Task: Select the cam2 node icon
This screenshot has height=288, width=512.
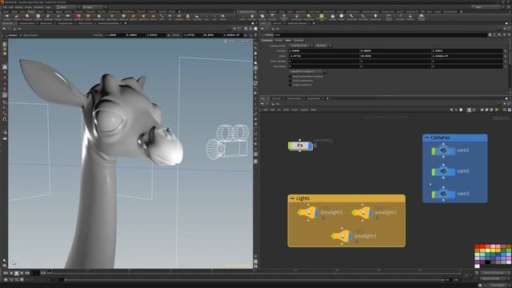Action: click(x=443, y=171)
